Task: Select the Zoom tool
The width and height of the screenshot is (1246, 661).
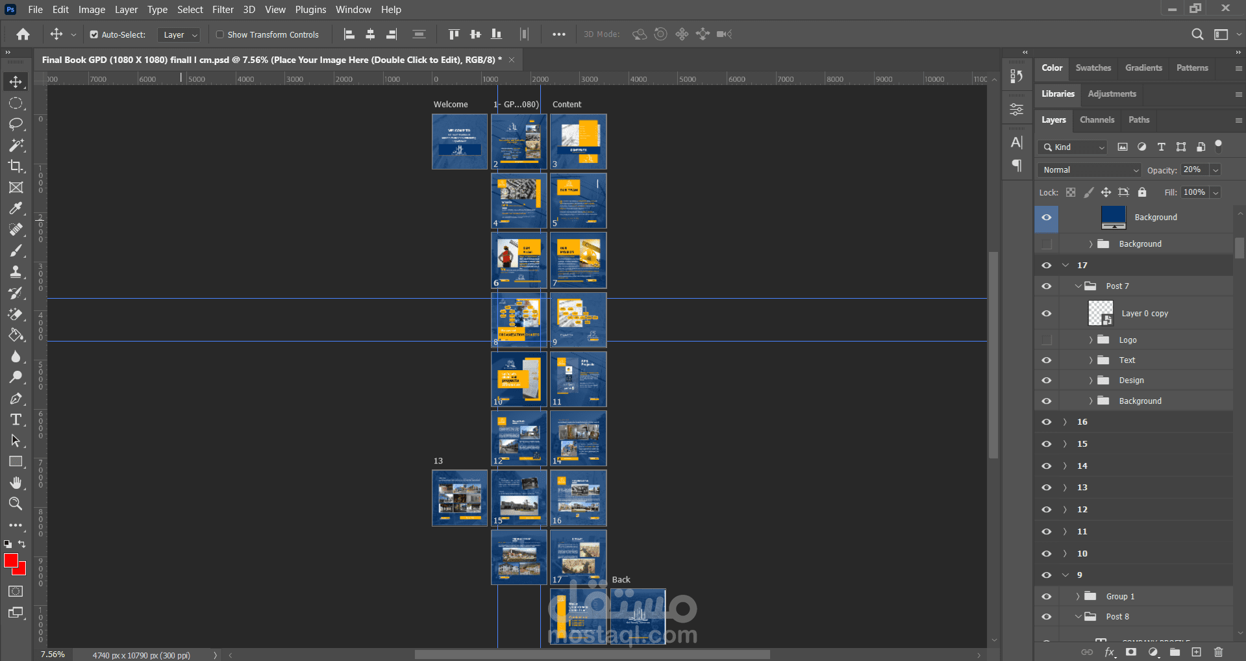Action: tap(16, 504)
